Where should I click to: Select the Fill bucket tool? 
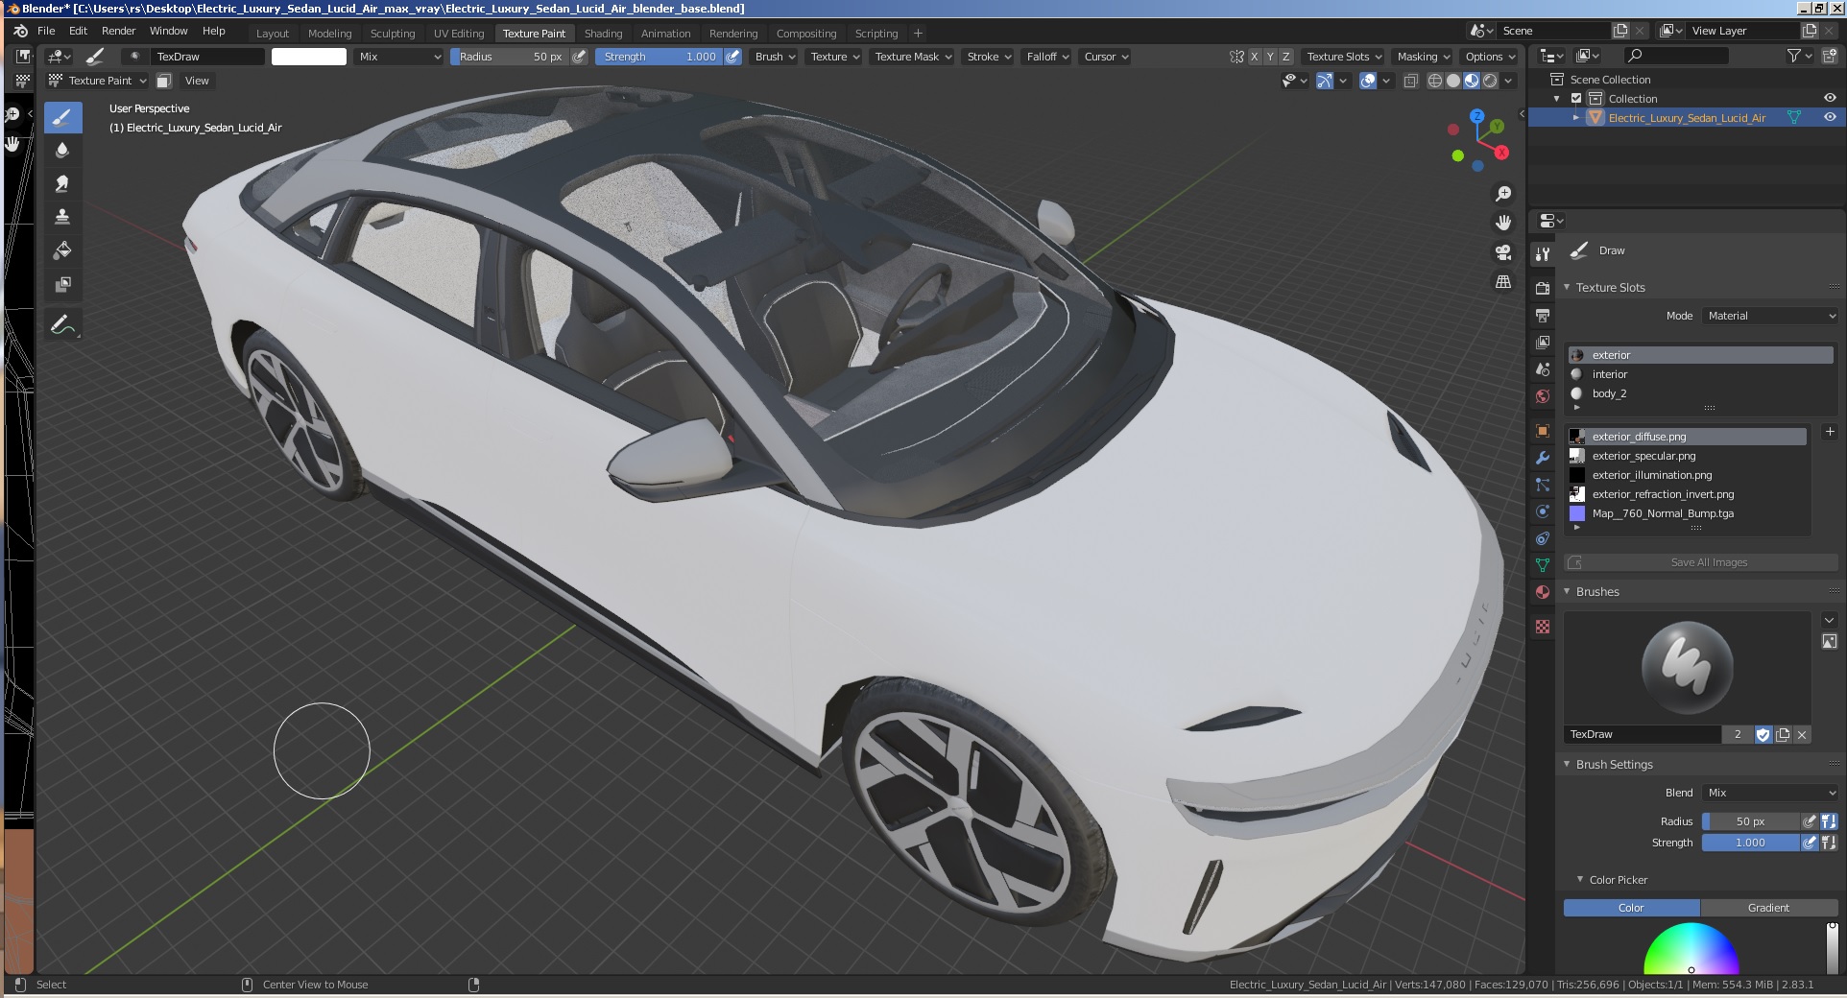[62, 251]
